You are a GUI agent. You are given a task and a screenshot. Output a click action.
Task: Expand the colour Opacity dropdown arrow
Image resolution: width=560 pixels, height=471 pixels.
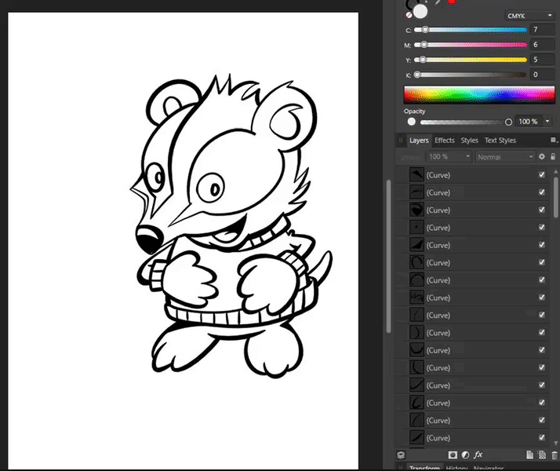[547, 122]
